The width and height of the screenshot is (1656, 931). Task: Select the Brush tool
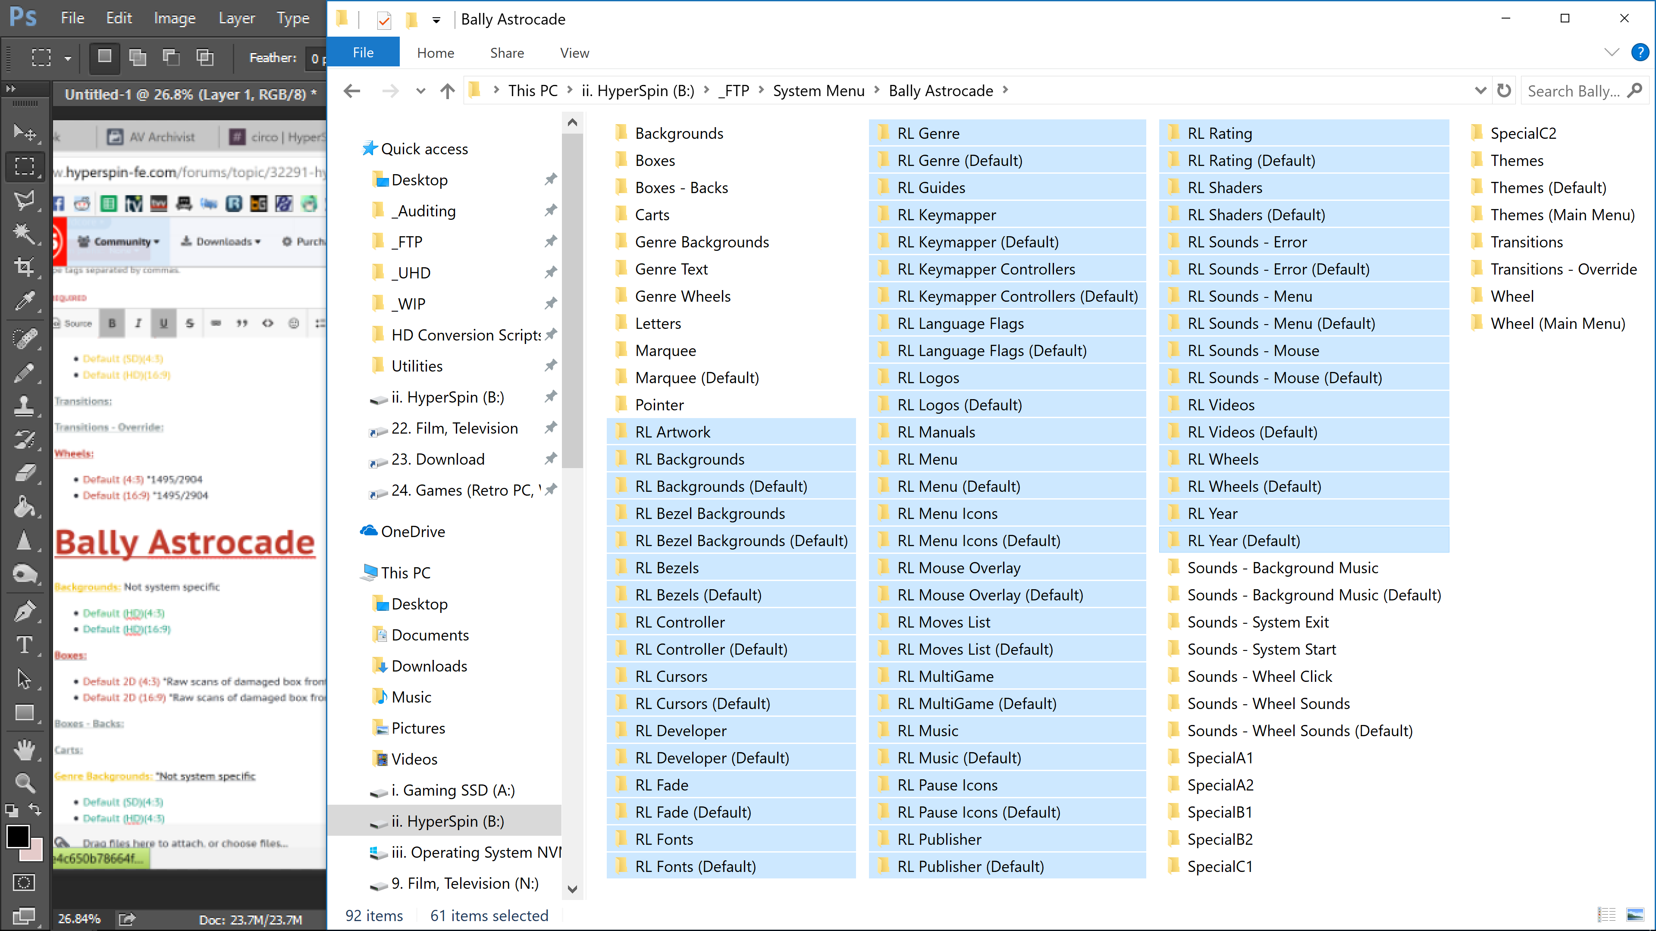[25, 372]
